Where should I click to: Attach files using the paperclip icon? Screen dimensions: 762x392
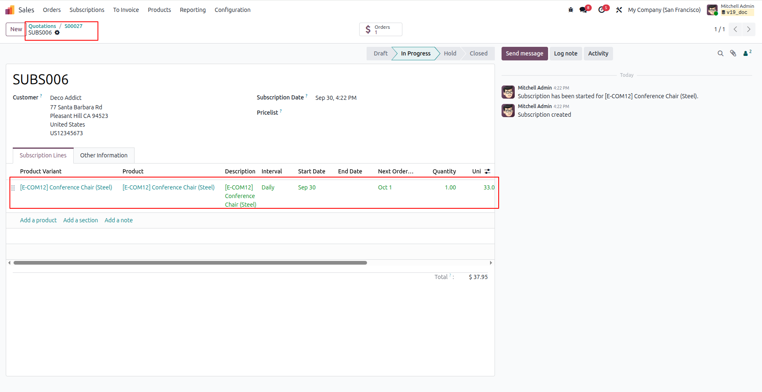(733, 53)
